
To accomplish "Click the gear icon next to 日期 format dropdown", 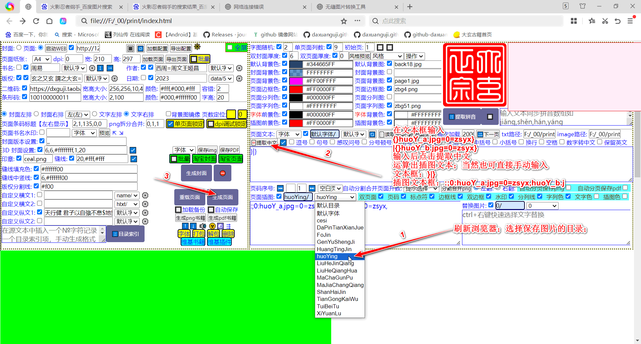I will tap(239, 78).
